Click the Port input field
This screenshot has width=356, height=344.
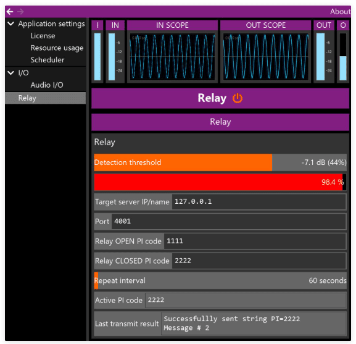point(229,221)
